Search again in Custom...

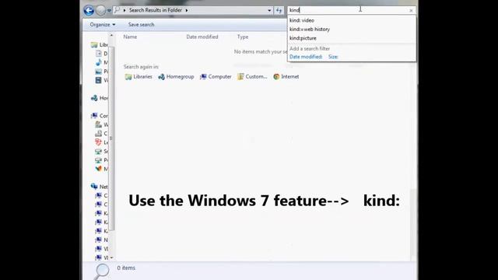click(252, 76)
